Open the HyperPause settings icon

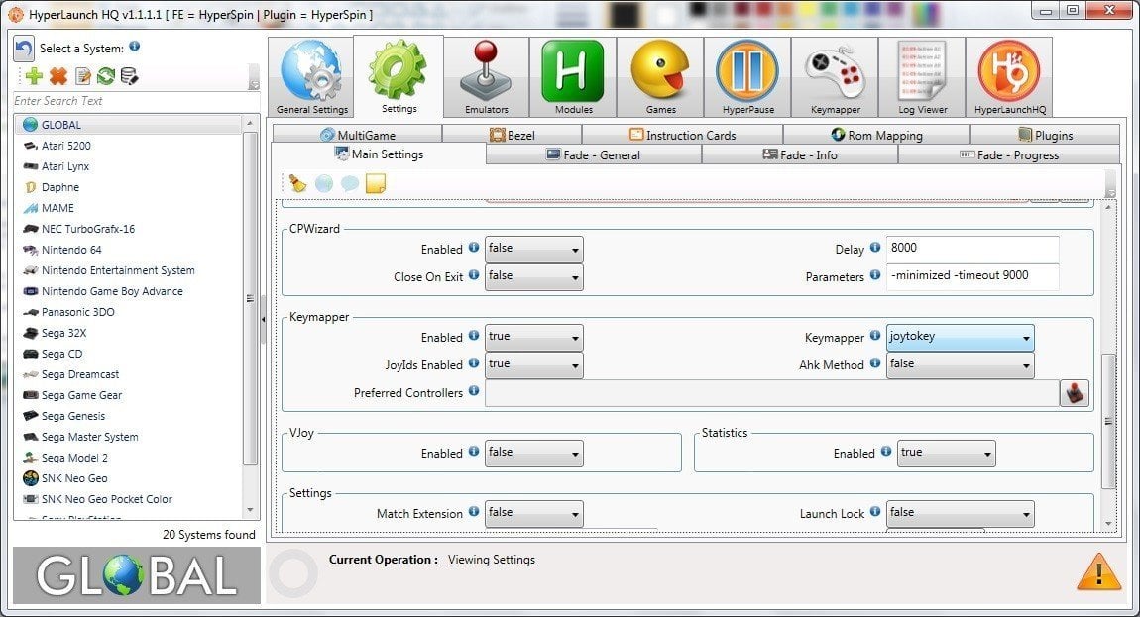746,69
